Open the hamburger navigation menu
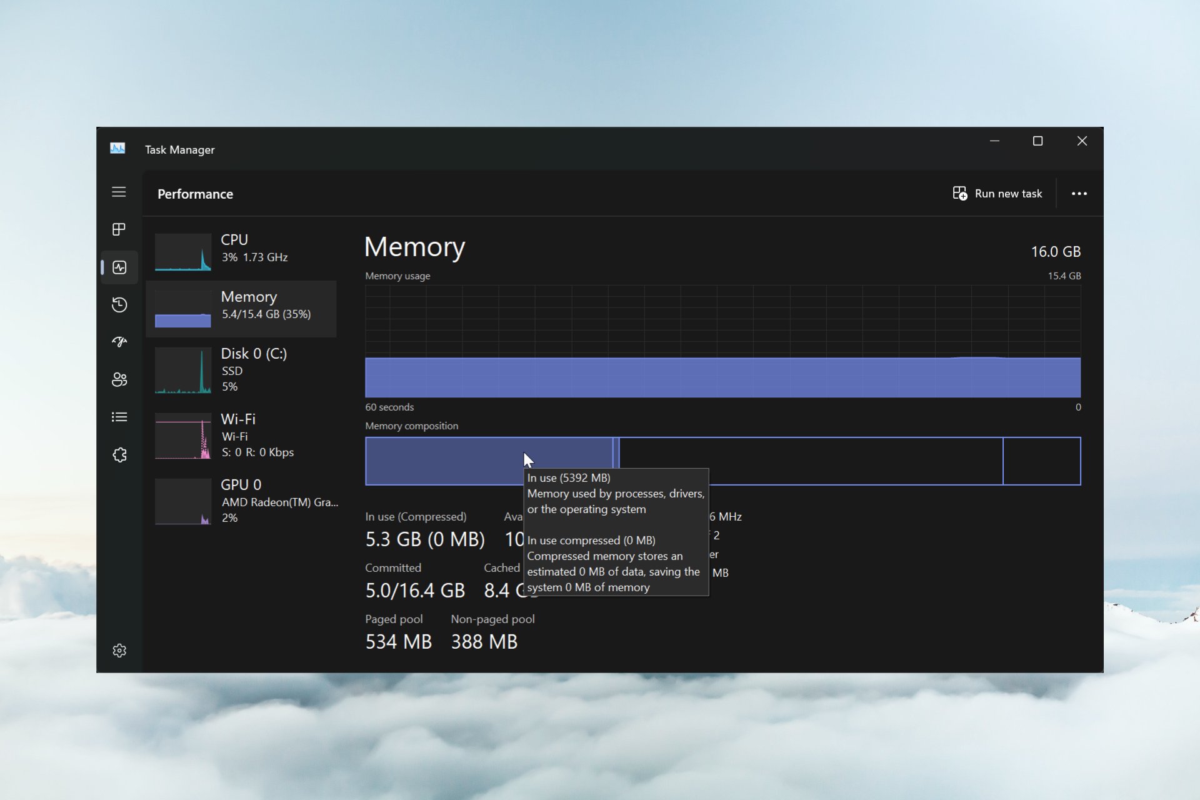The image size is (1200, 800). [x=119, y=192]
